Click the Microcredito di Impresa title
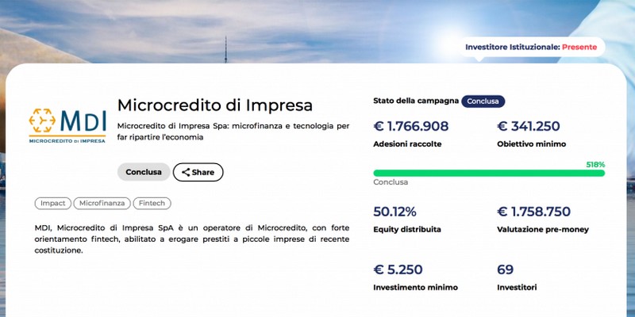The width and height of the screenshot is (635, 317). pos(214,105)
